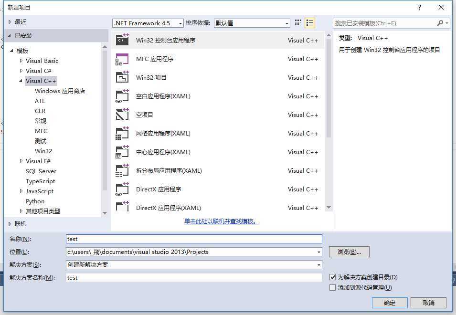Screen dimensions: 456x315
Task: Switch to medium icons list view
Action: [x=310, y=23]
